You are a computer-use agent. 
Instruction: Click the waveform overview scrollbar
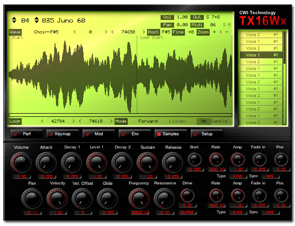click(x=121, y=115)
